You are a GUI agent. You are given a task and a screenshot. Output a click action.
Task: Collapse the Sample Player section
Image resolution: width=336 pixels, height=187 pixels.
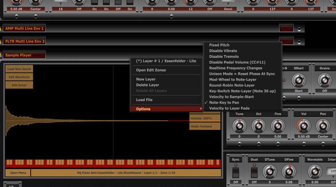coord(24,55)
